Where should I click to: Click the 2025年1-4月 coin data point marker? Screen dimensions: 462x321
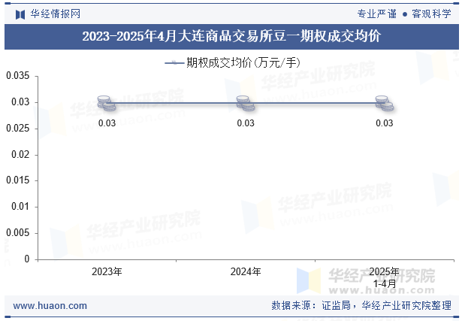click(384, 103)
